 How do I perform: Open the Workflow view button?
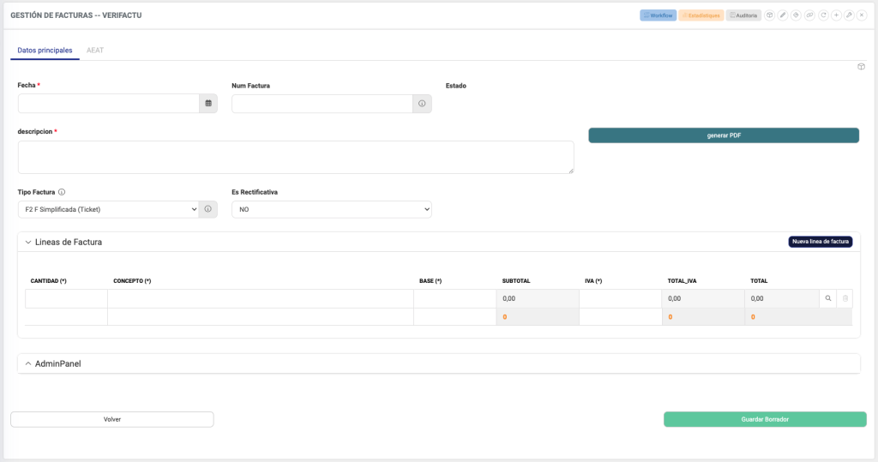[658, 15]
